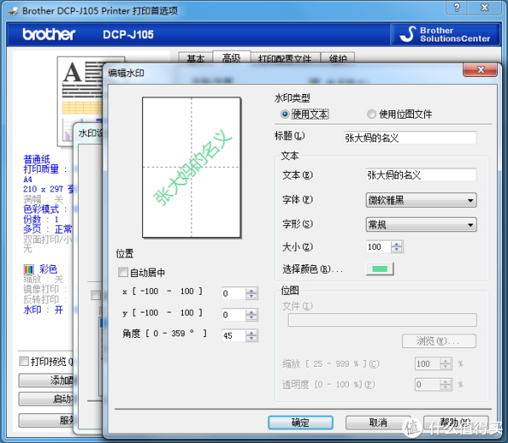Click the 缩放 percentage field
This screenshot has width=508, height=443.
pyautogui.click(x=427, y=363)
